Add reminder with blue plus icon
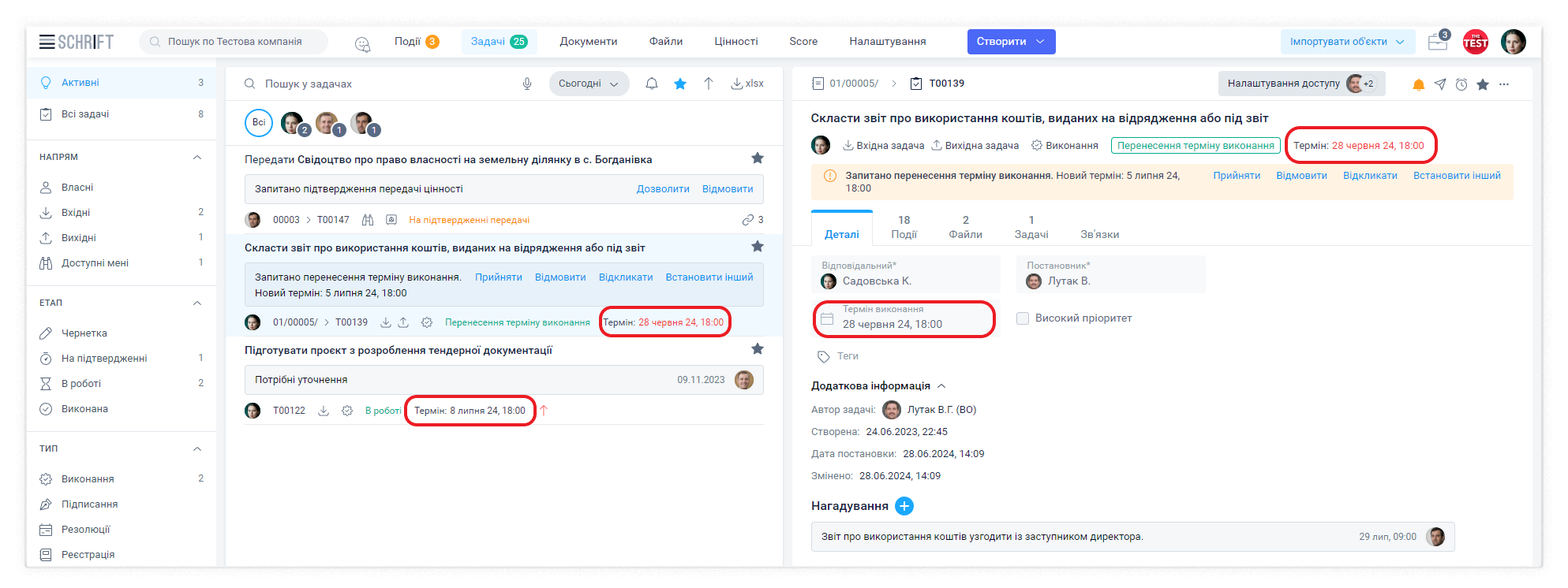This screenshot has height=588, width=1568. coord(904,506)
